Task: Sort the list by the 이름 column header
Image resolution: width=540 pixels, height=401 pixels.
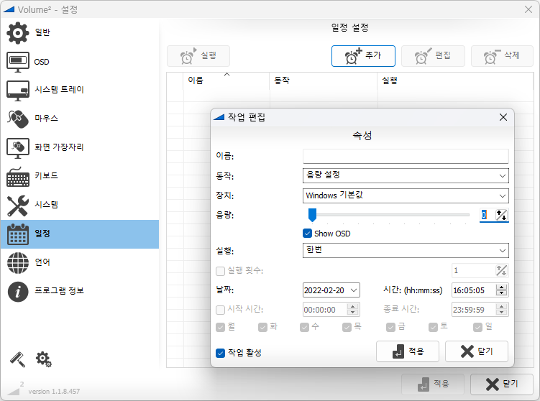Action: [x=226, y=81]
